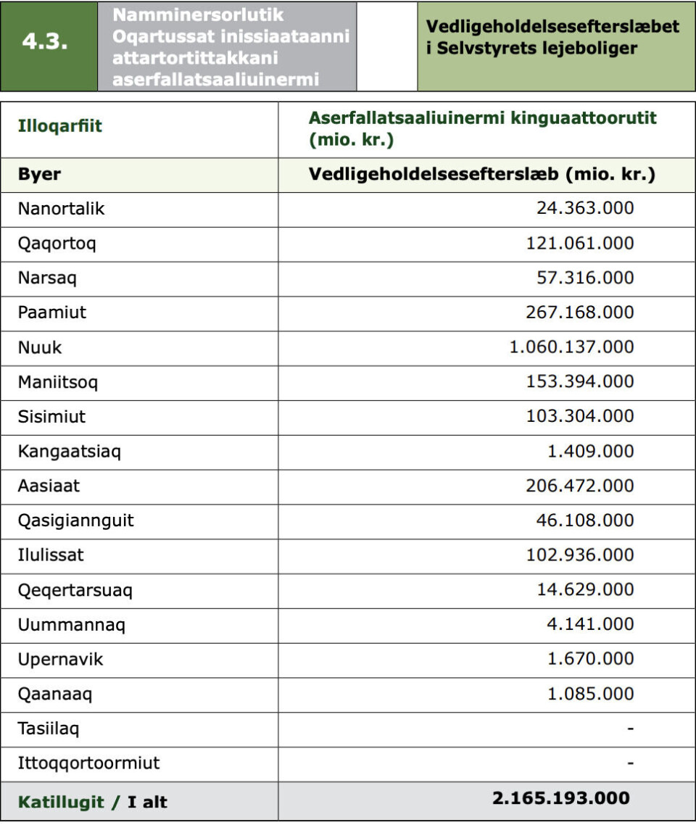This screenshot has height=825, width=696.
Task: Click the Ittoqqortoormiut town cell
Action: click(x=89, y=763)
